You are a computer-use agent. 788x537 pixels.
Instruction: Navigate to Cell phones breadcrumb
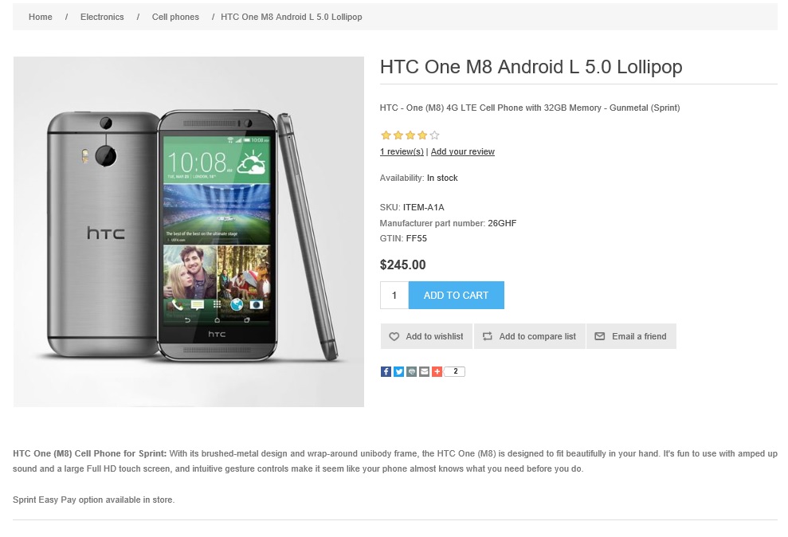[x=175, y=17]
